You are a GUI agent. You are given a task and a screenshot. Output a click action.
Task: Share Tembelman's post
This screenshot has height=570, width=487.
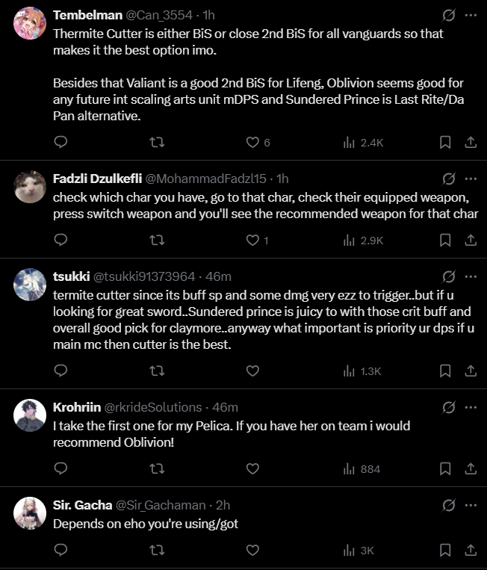coord(471,142)
